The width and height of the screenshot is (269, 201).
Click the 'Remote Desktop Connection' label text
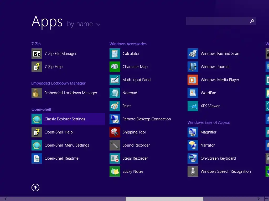tap(147, 119)
